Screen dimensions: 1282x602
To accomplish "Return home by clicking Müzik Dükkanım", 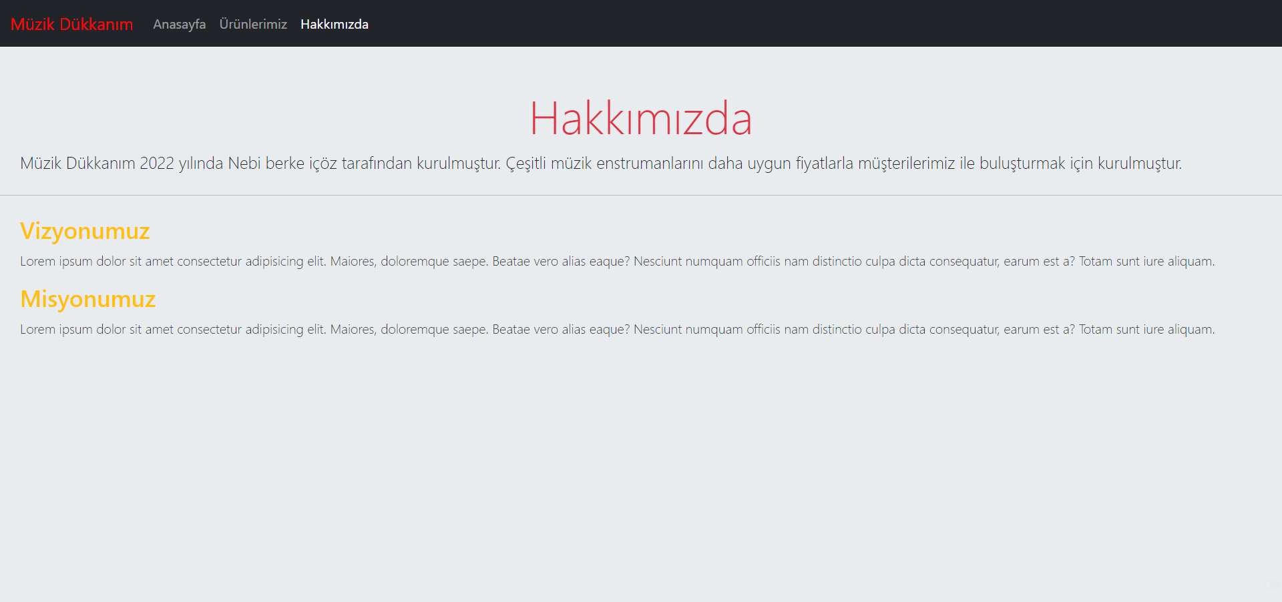I will [71, 24].
